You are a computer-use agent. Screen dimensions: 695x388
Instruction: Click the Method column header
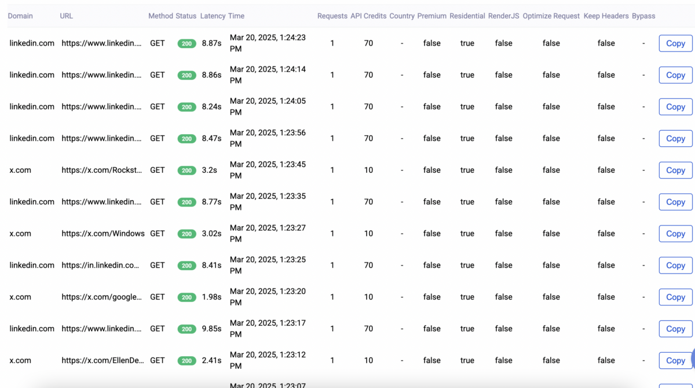pos(160,16)
